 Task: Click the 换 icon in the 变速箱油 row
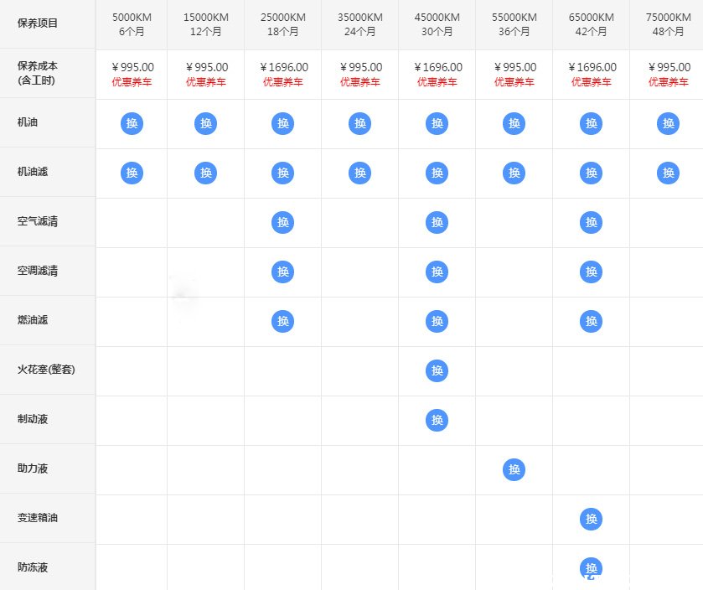(x=591, y=519)
